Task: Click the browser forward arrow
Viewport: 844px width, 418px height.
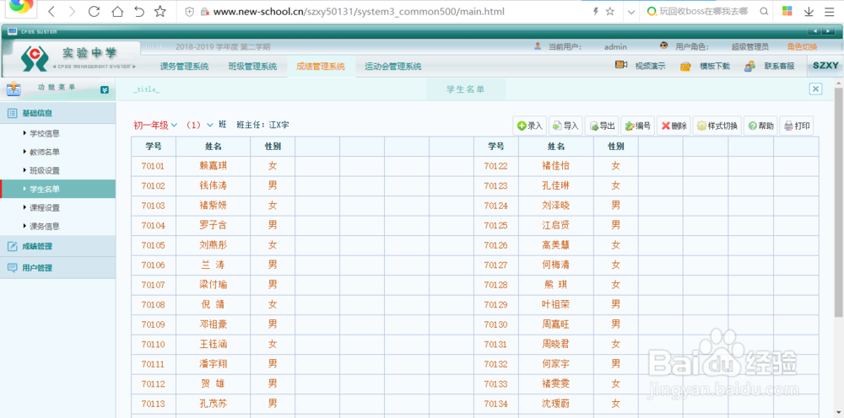Action: coord(72,11)
